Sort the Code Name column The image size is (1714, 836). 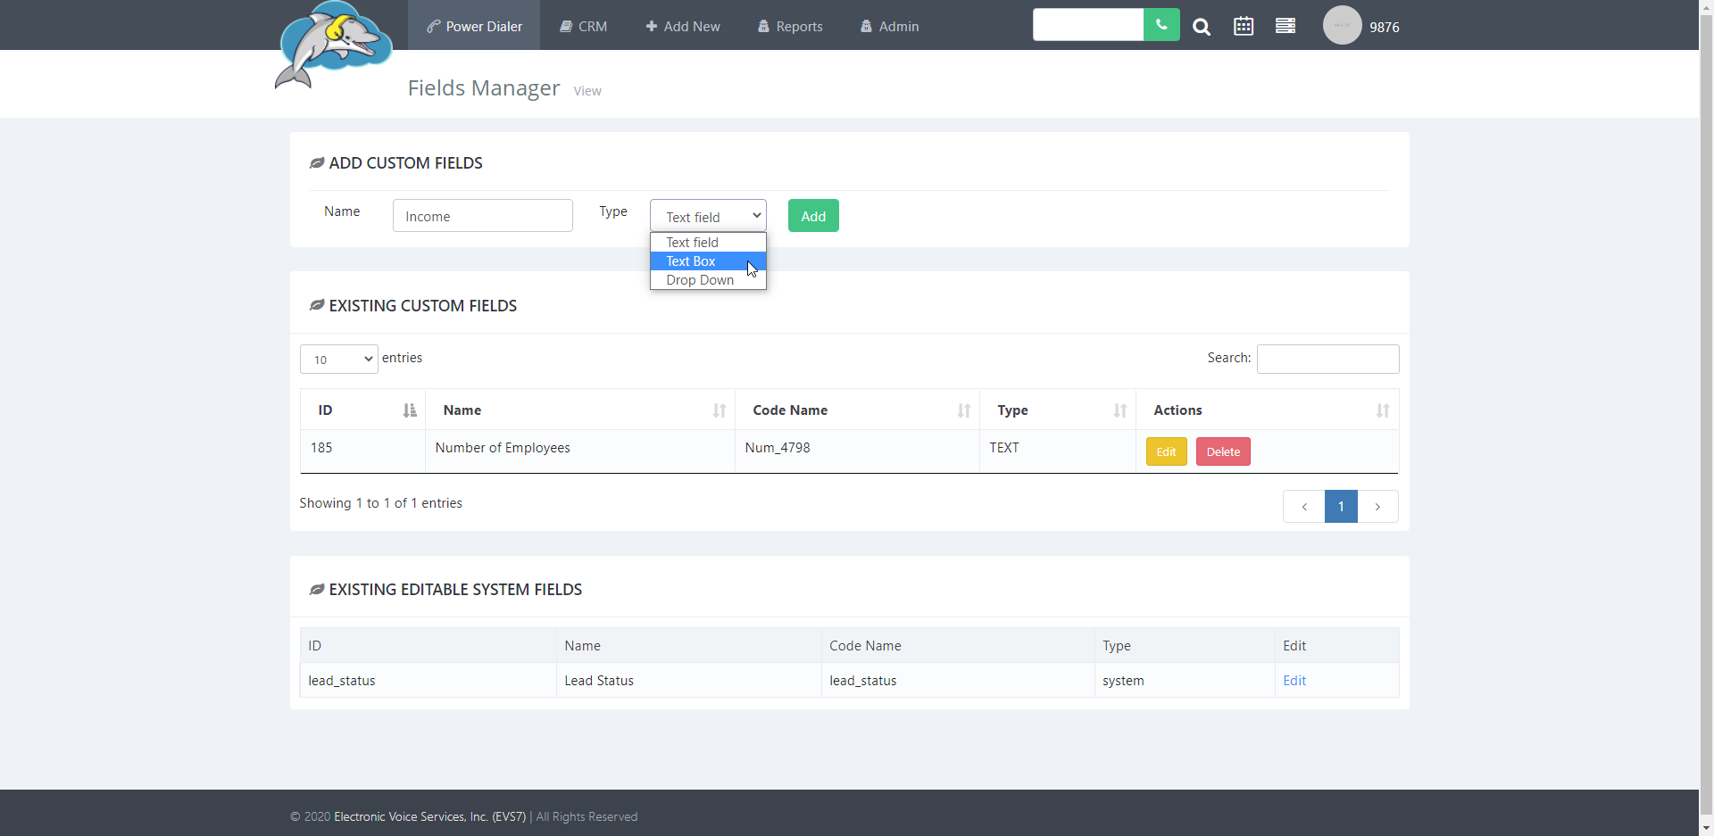click(x=964, y=410)
